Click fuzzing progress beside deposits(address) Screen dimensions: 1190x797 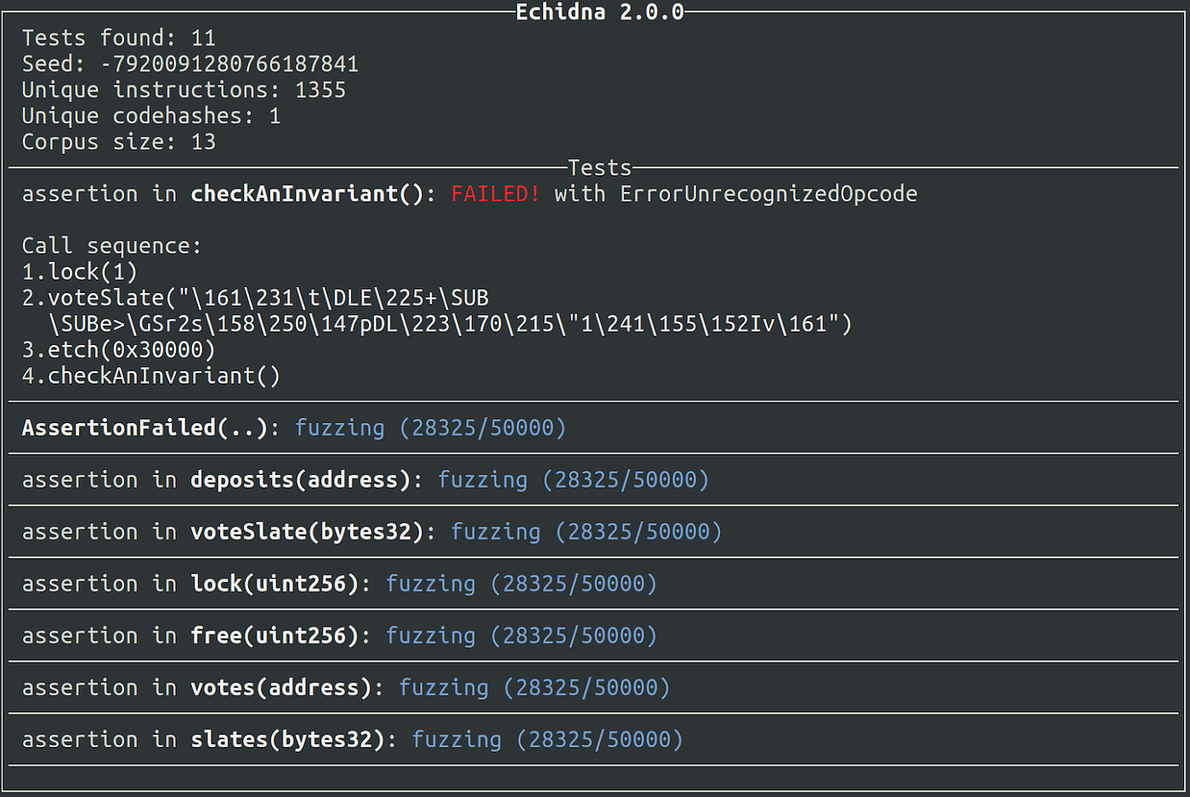pos(573,479)
